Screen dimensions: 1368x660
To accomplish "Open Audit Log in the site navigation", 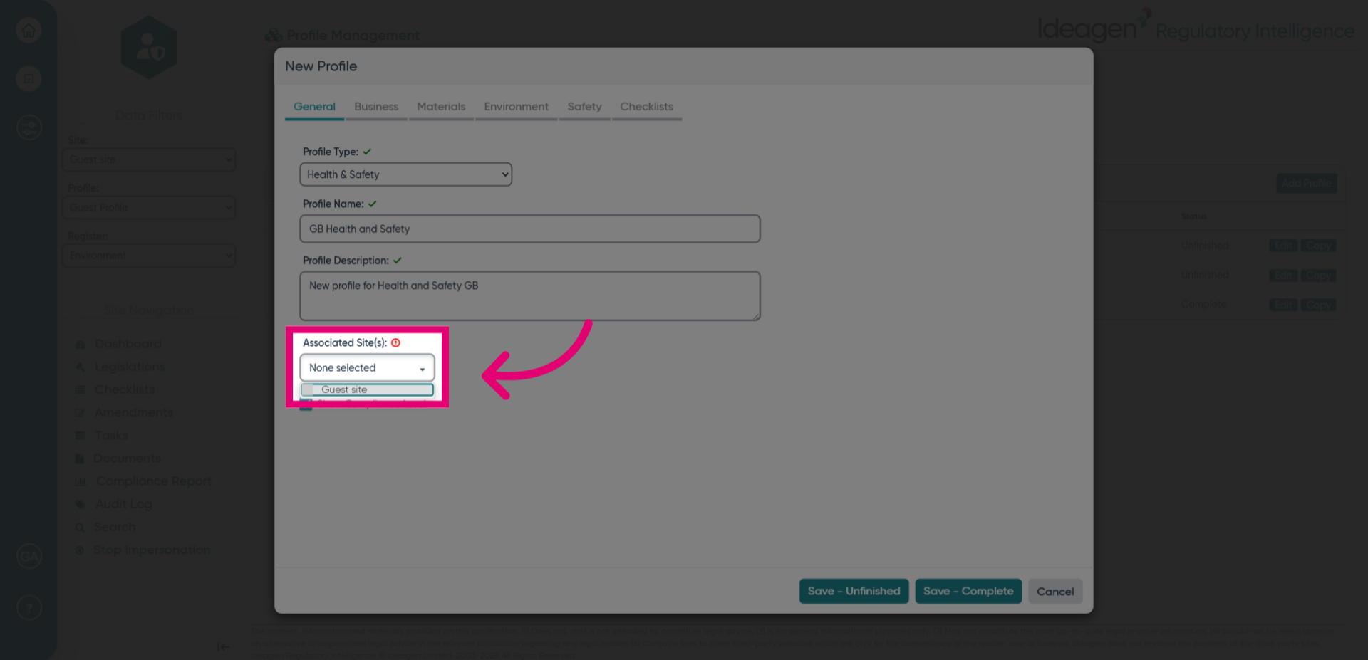I will tap(124, 504).
